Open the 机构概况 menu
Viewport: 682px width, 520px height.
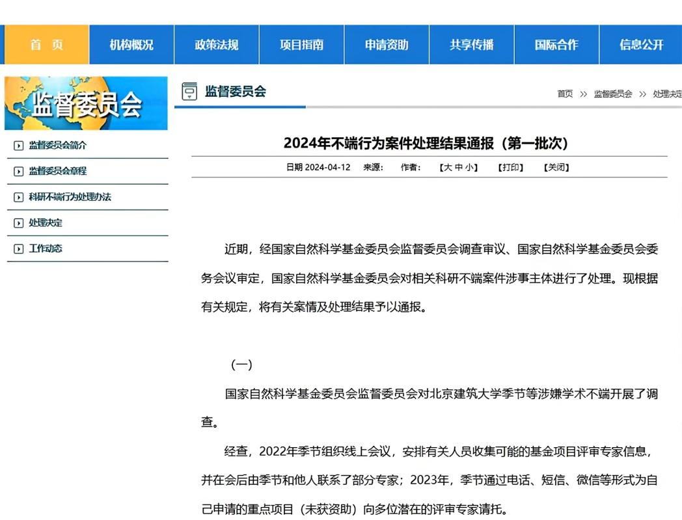[x=131, y=45]
